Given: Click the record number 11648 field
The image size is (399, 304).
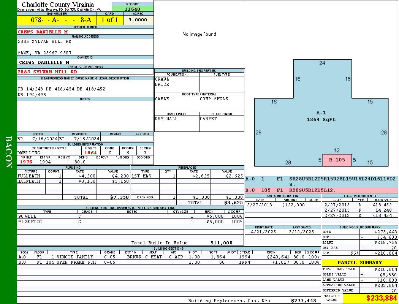Looking at the screenshot, I should [x=133, y=9].
